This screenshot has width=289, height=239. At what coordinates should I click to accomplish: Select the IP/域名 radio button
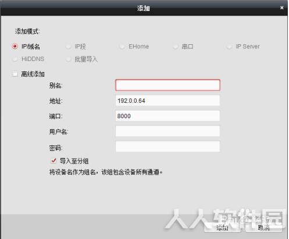15,47
